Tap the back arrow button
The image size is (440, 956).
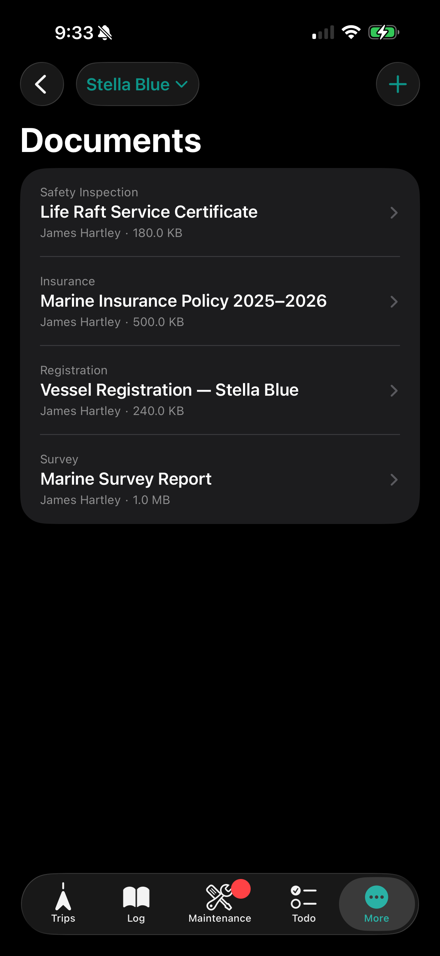pos(42,84)
